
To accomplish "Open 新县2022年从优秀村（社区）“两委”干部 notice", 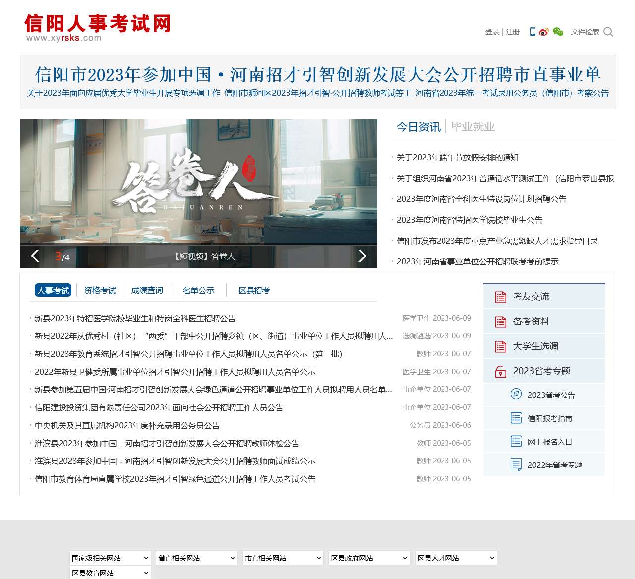I will (214, 336).
